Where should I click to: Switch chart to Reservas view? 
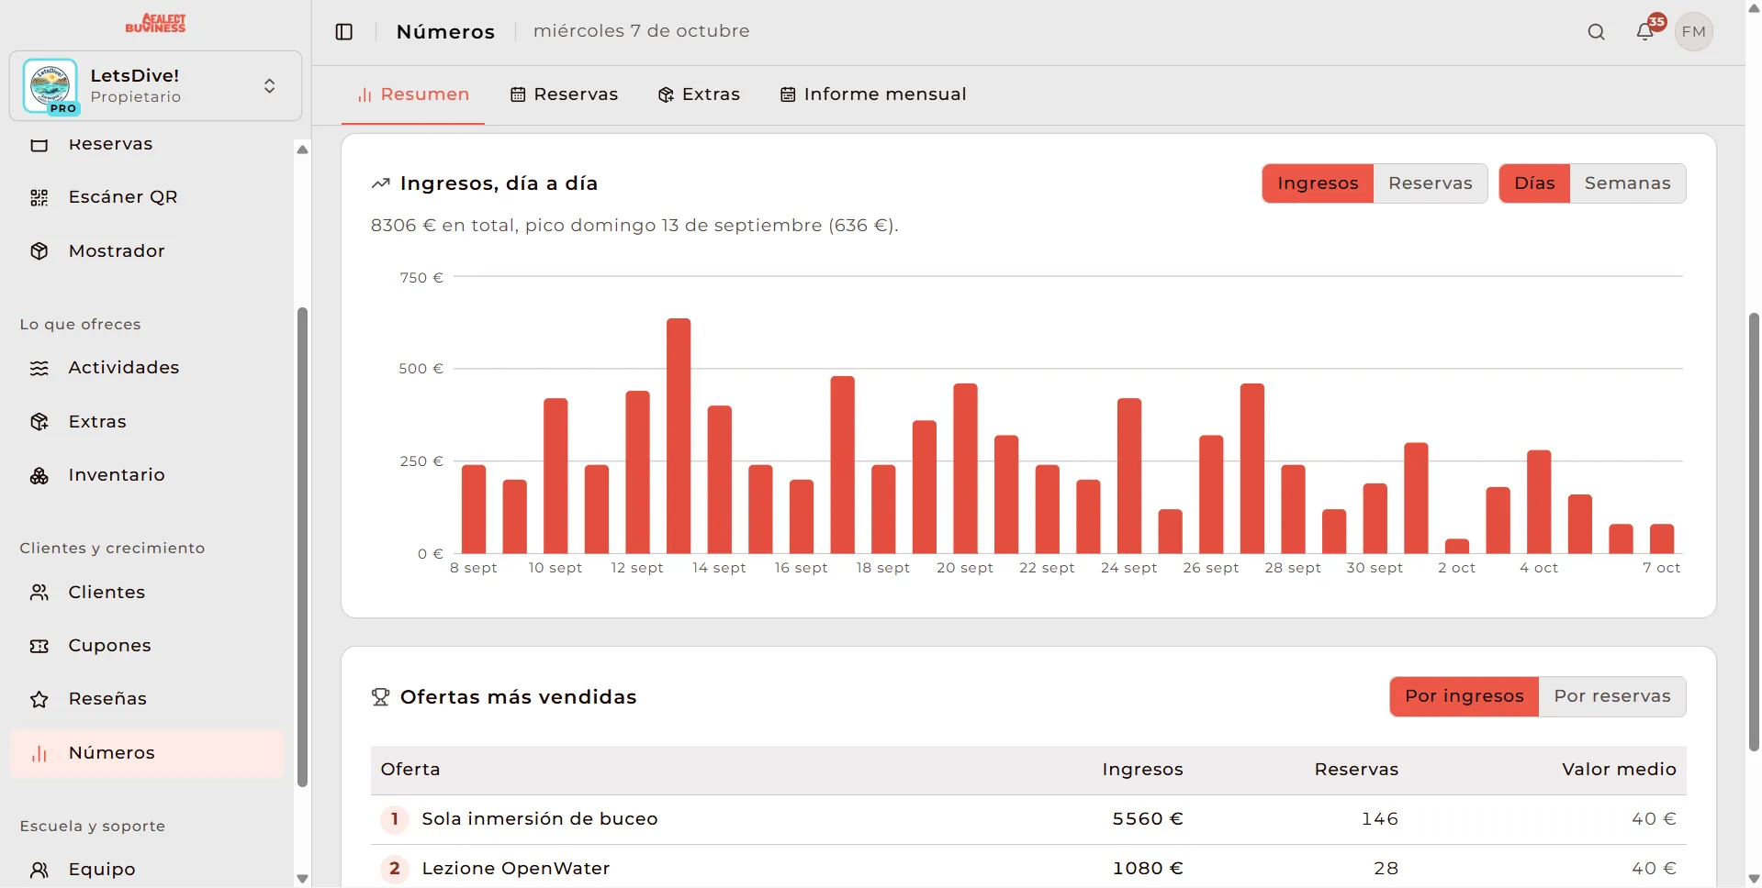[1430, 183]
